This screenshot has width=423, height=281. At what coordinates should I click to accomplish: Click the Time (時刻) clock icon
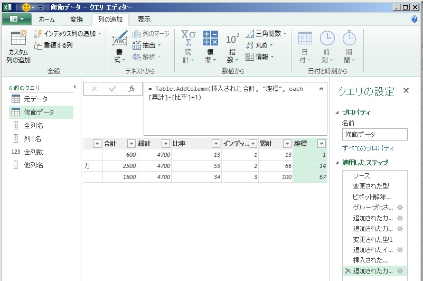[x=327, y=38]
